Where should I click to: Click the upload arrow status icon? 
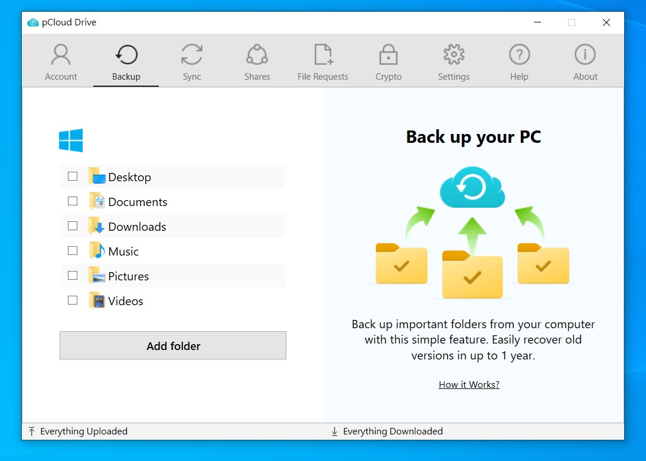tap(32, 431)
